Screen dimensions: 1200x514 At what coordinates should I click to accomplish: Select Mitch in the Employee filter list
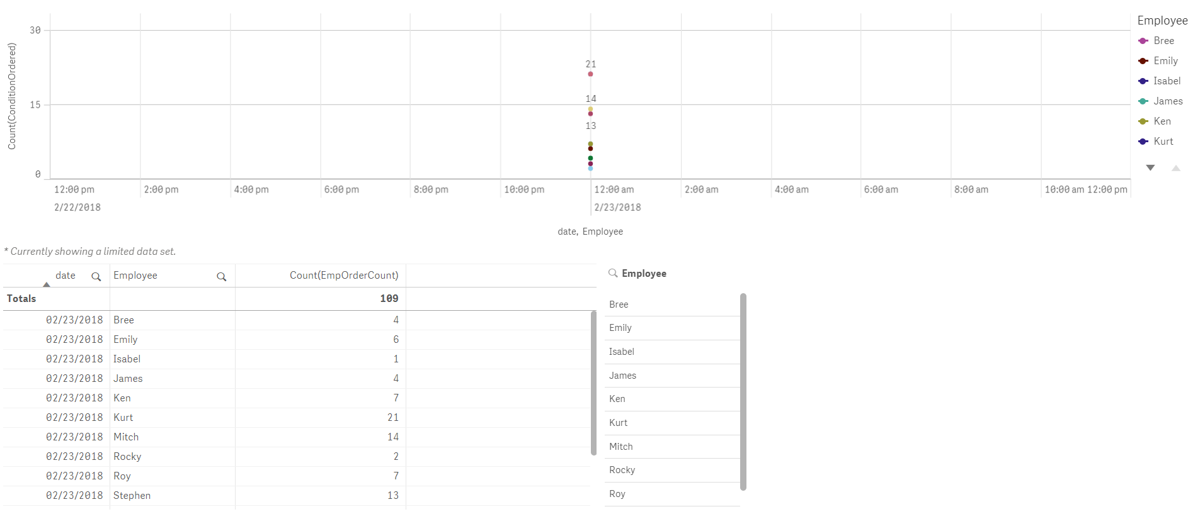672,447
